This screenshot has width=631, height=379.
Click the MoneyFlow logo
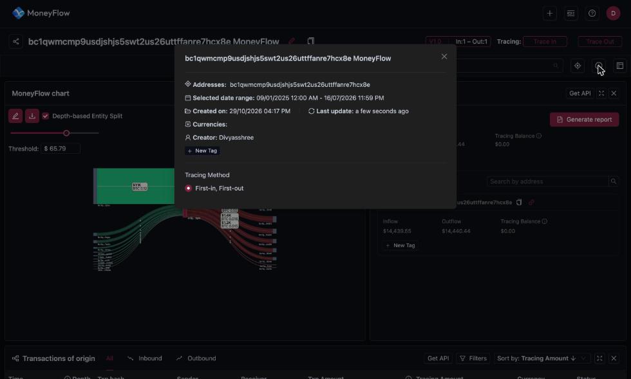[41, 13]
